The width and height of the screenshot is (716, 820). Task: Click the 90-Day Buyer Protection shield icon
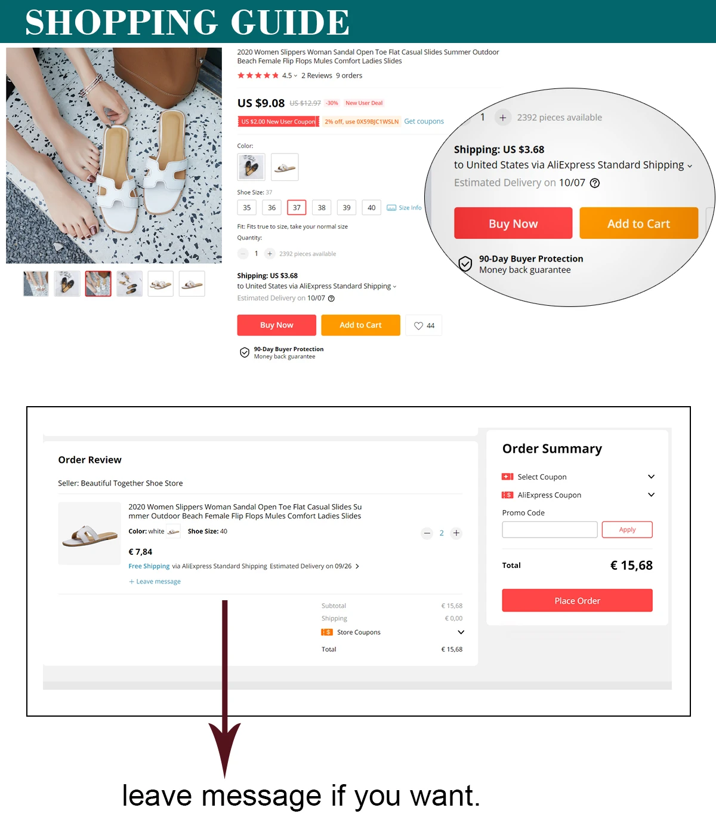click(x=245, y=352)
